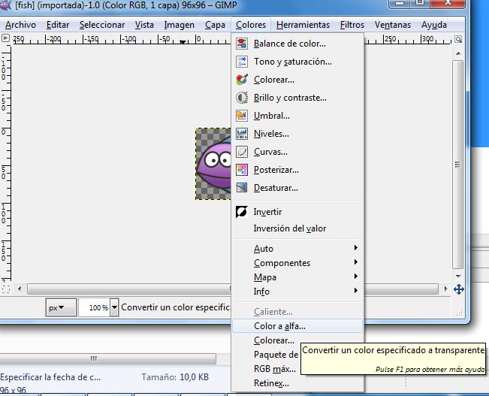Expand the Mapa submenu
This screenshot has width=489, height=396.
click(x=297, y=277)
